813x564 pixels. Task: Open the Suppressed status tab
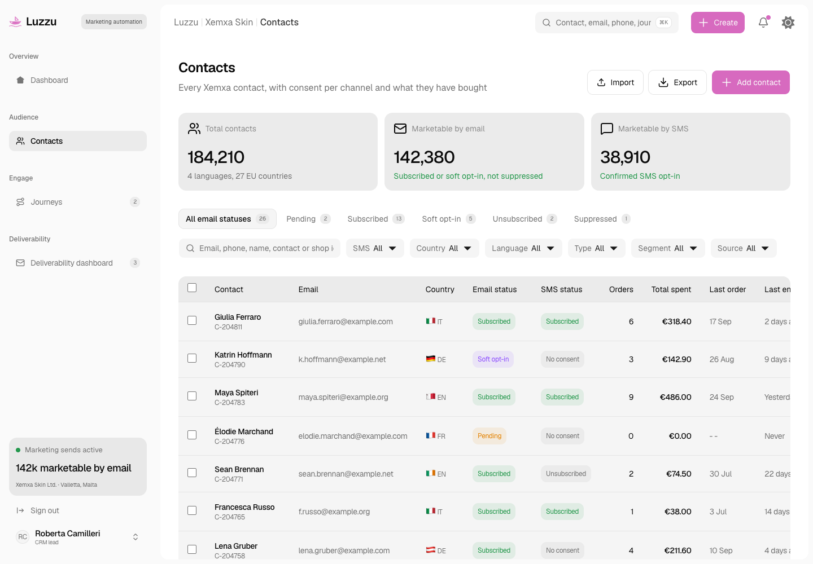pyautogui.click(x=602, y=219)
